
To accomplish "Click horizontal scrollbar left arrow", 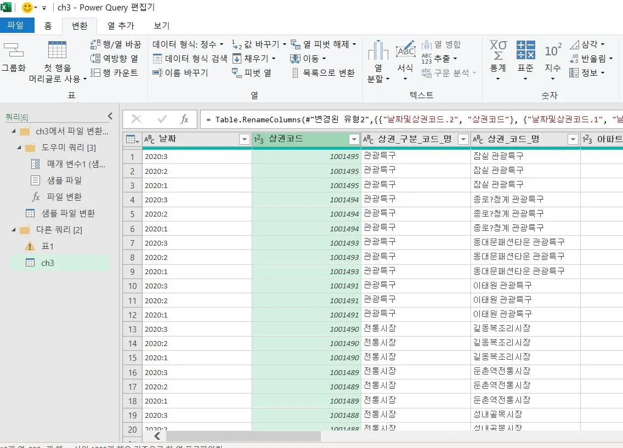I will tap(157, 436).
